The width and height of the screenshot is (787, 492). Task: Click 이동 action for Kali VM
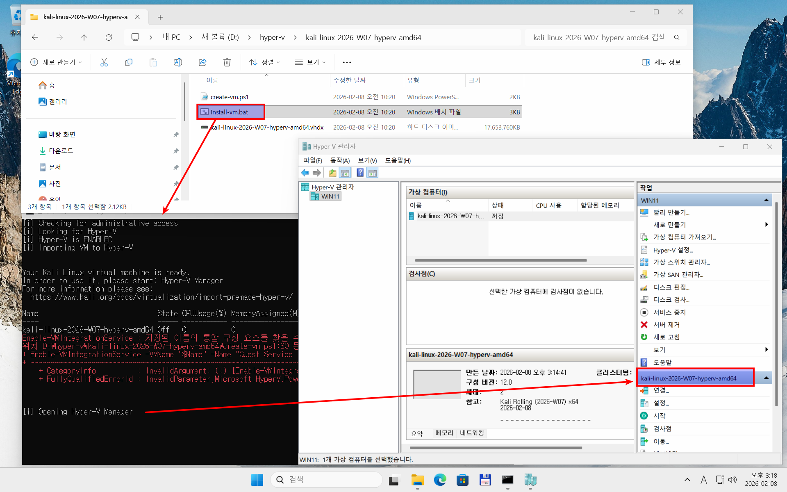[x=661, y=441]
